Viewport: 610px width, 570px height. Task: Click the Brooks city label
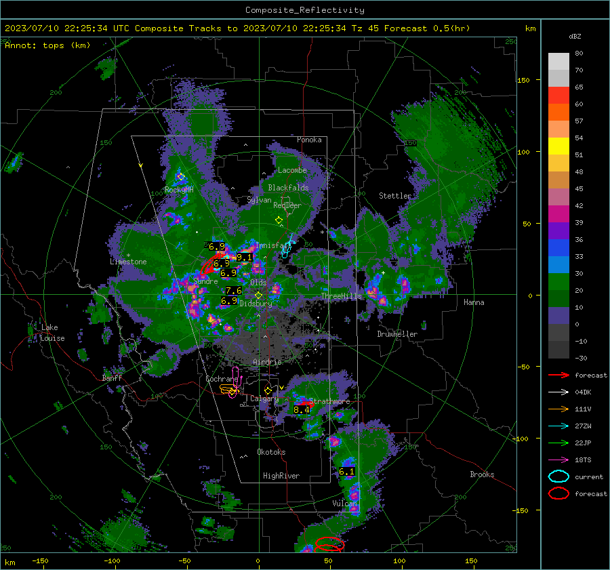tap(482, 474)
